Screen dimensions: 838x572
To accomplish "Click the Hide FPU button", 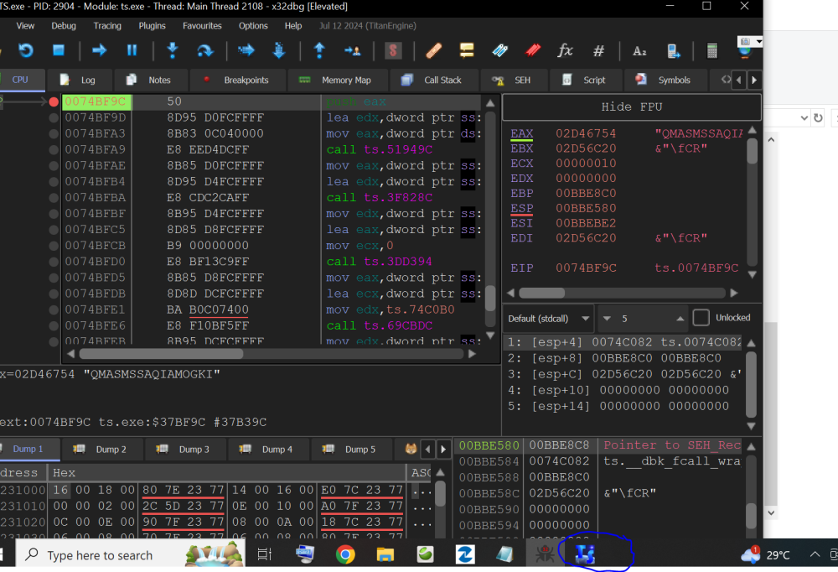I will [x=633, y=107].
